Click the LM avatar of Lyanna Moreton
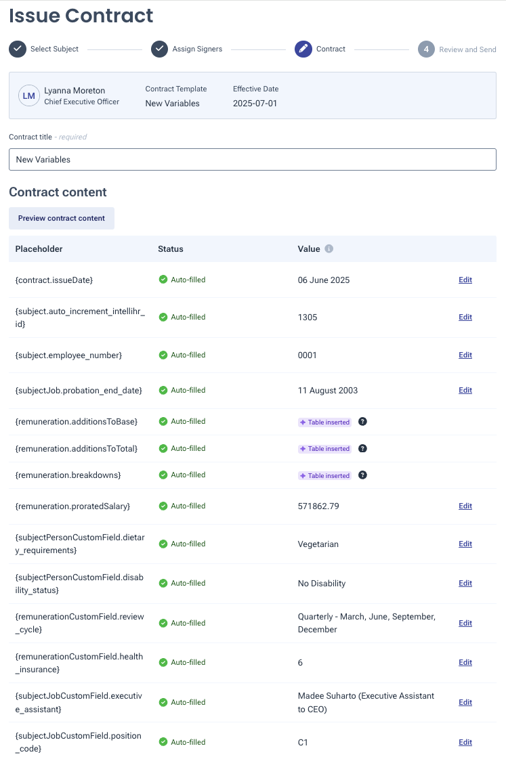The height and width of the screenshot is (761, 506). [28, 95]
